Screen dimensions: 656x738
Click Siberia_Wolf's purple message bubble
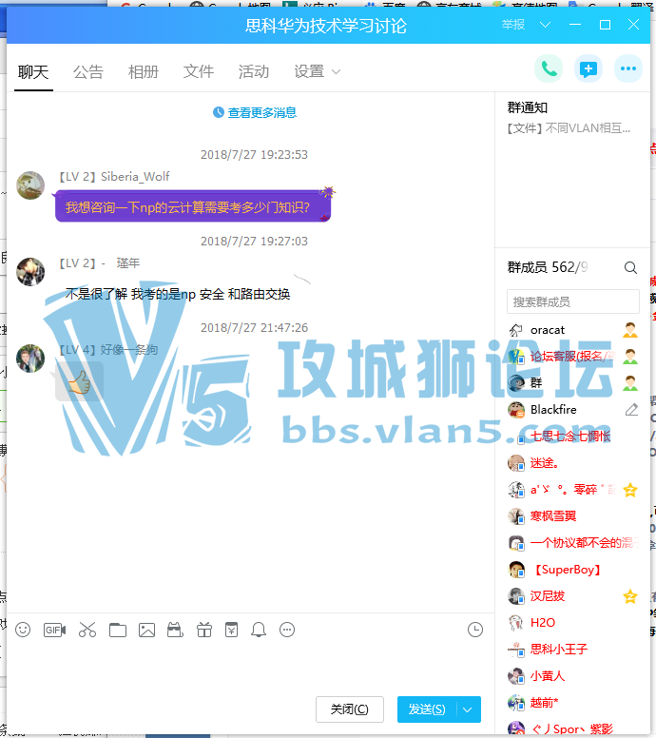click(x=193, y=206)
